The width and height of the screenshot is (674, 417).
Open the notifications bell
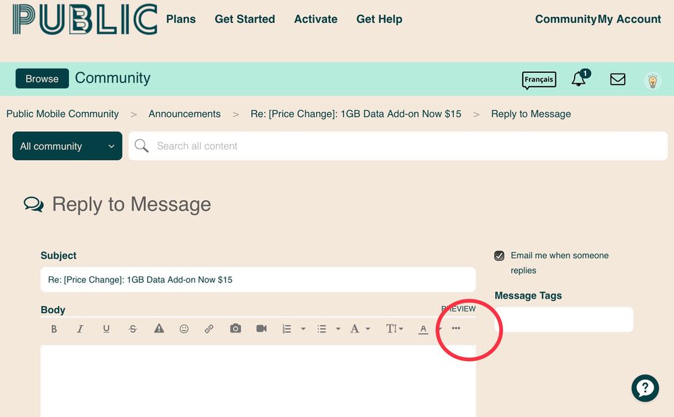coord(579,79)
